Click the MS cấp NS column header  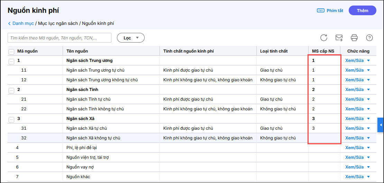[323, 51]
